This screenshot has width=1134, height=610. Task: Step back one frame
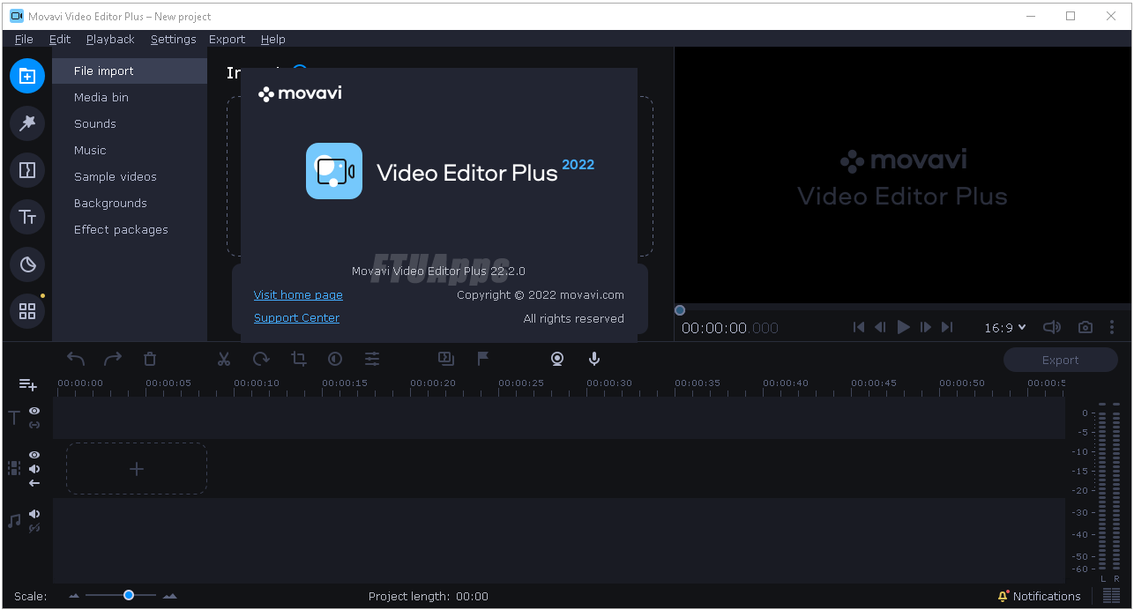coord(880,327)
